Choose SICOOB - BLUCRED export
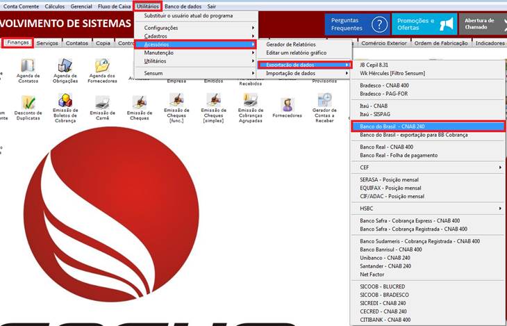 click(429, 286)
